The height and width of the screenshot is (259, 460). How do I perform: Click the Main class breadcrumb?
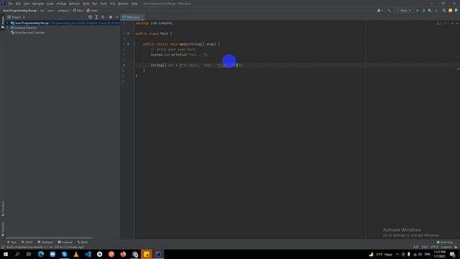[78, 10]
